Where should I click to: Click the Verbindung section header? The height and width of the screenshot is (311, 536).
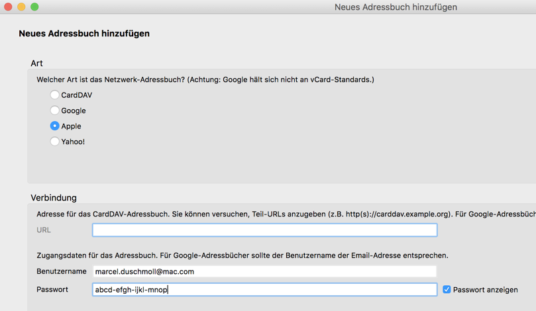coord(54,198)
